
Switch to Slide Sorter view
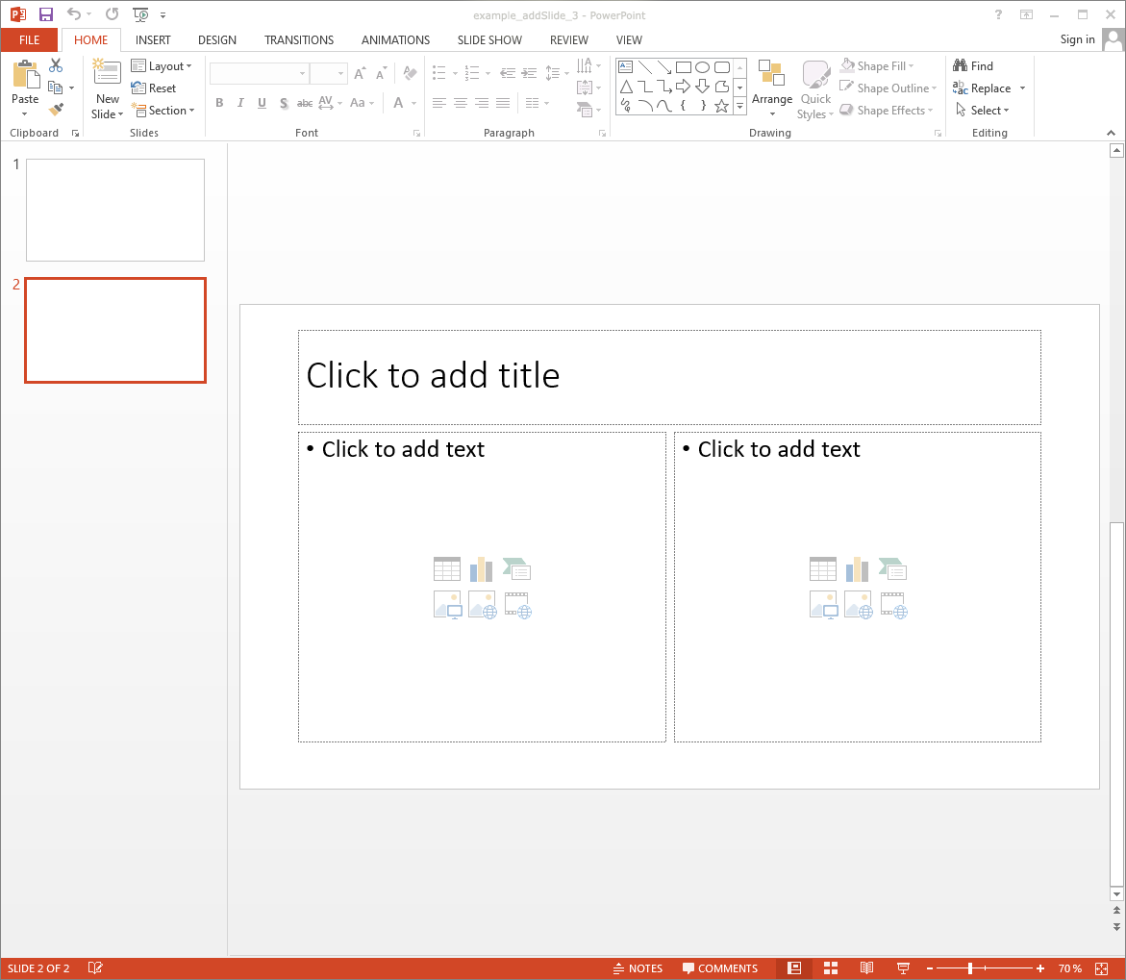831,968
